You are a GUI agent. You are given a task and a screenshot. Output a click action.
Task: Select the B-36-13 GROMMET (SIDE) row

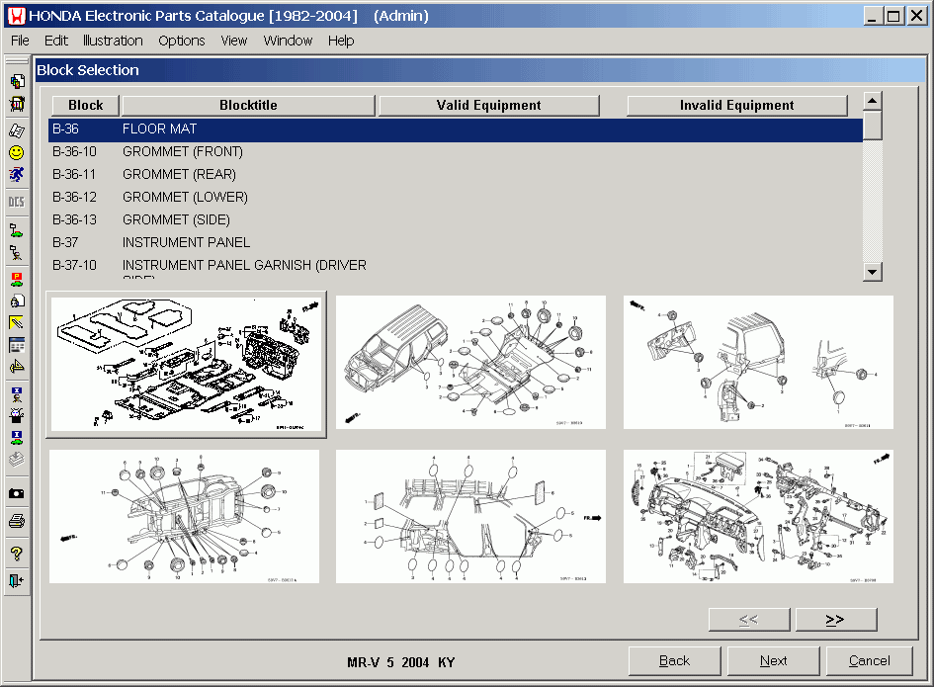[455, 219]
